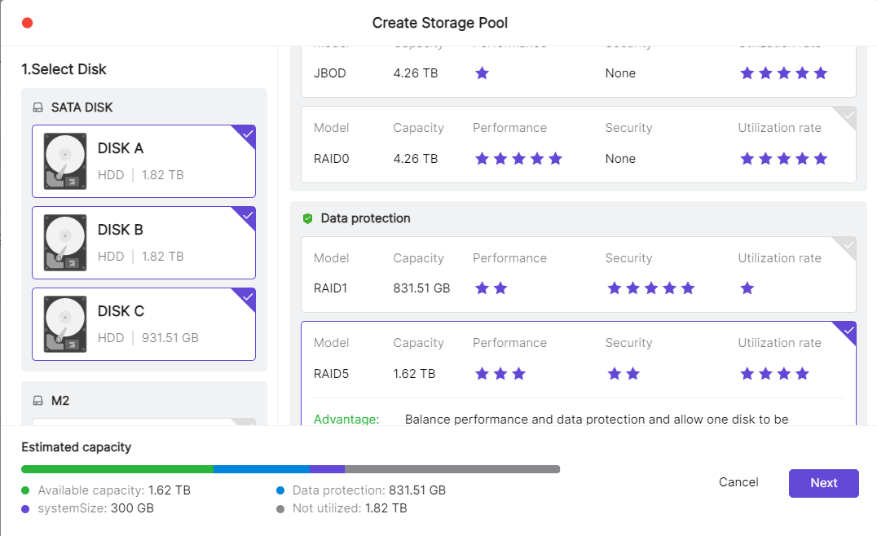This screenshot has width=877, height=536.
Task: Toggle the DISK B corner checkmark
Action: coord(248,215)
